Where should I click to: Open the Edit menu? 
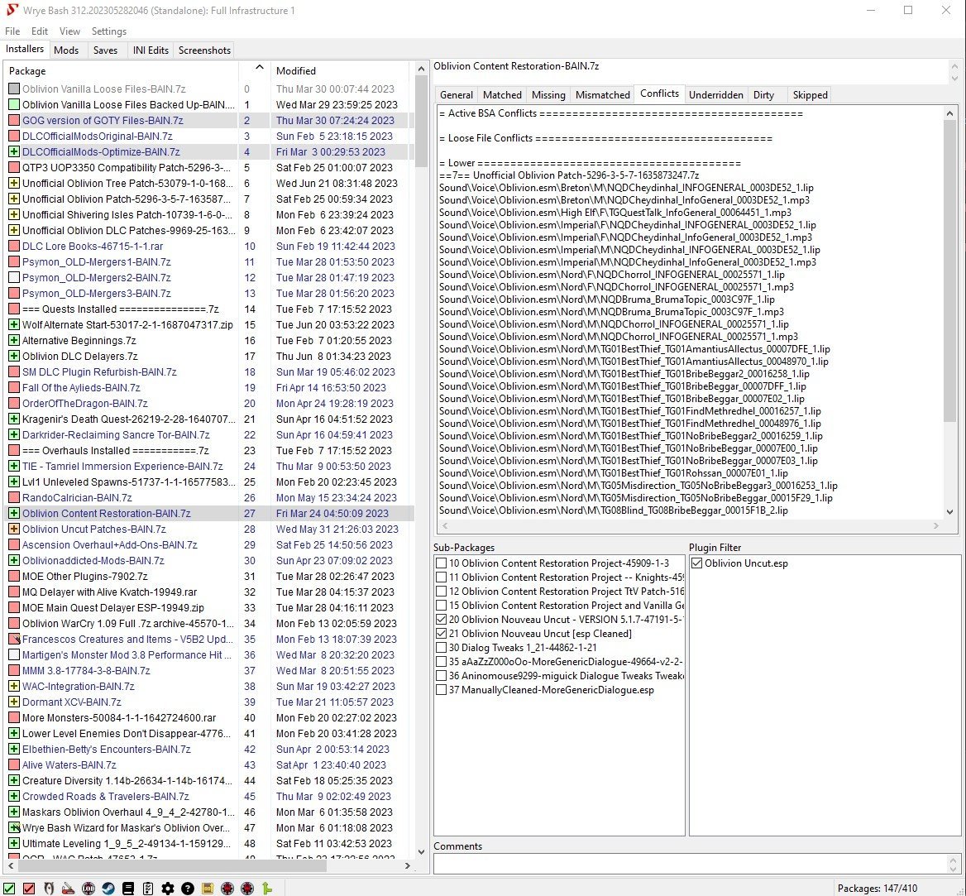coord(40,31)
